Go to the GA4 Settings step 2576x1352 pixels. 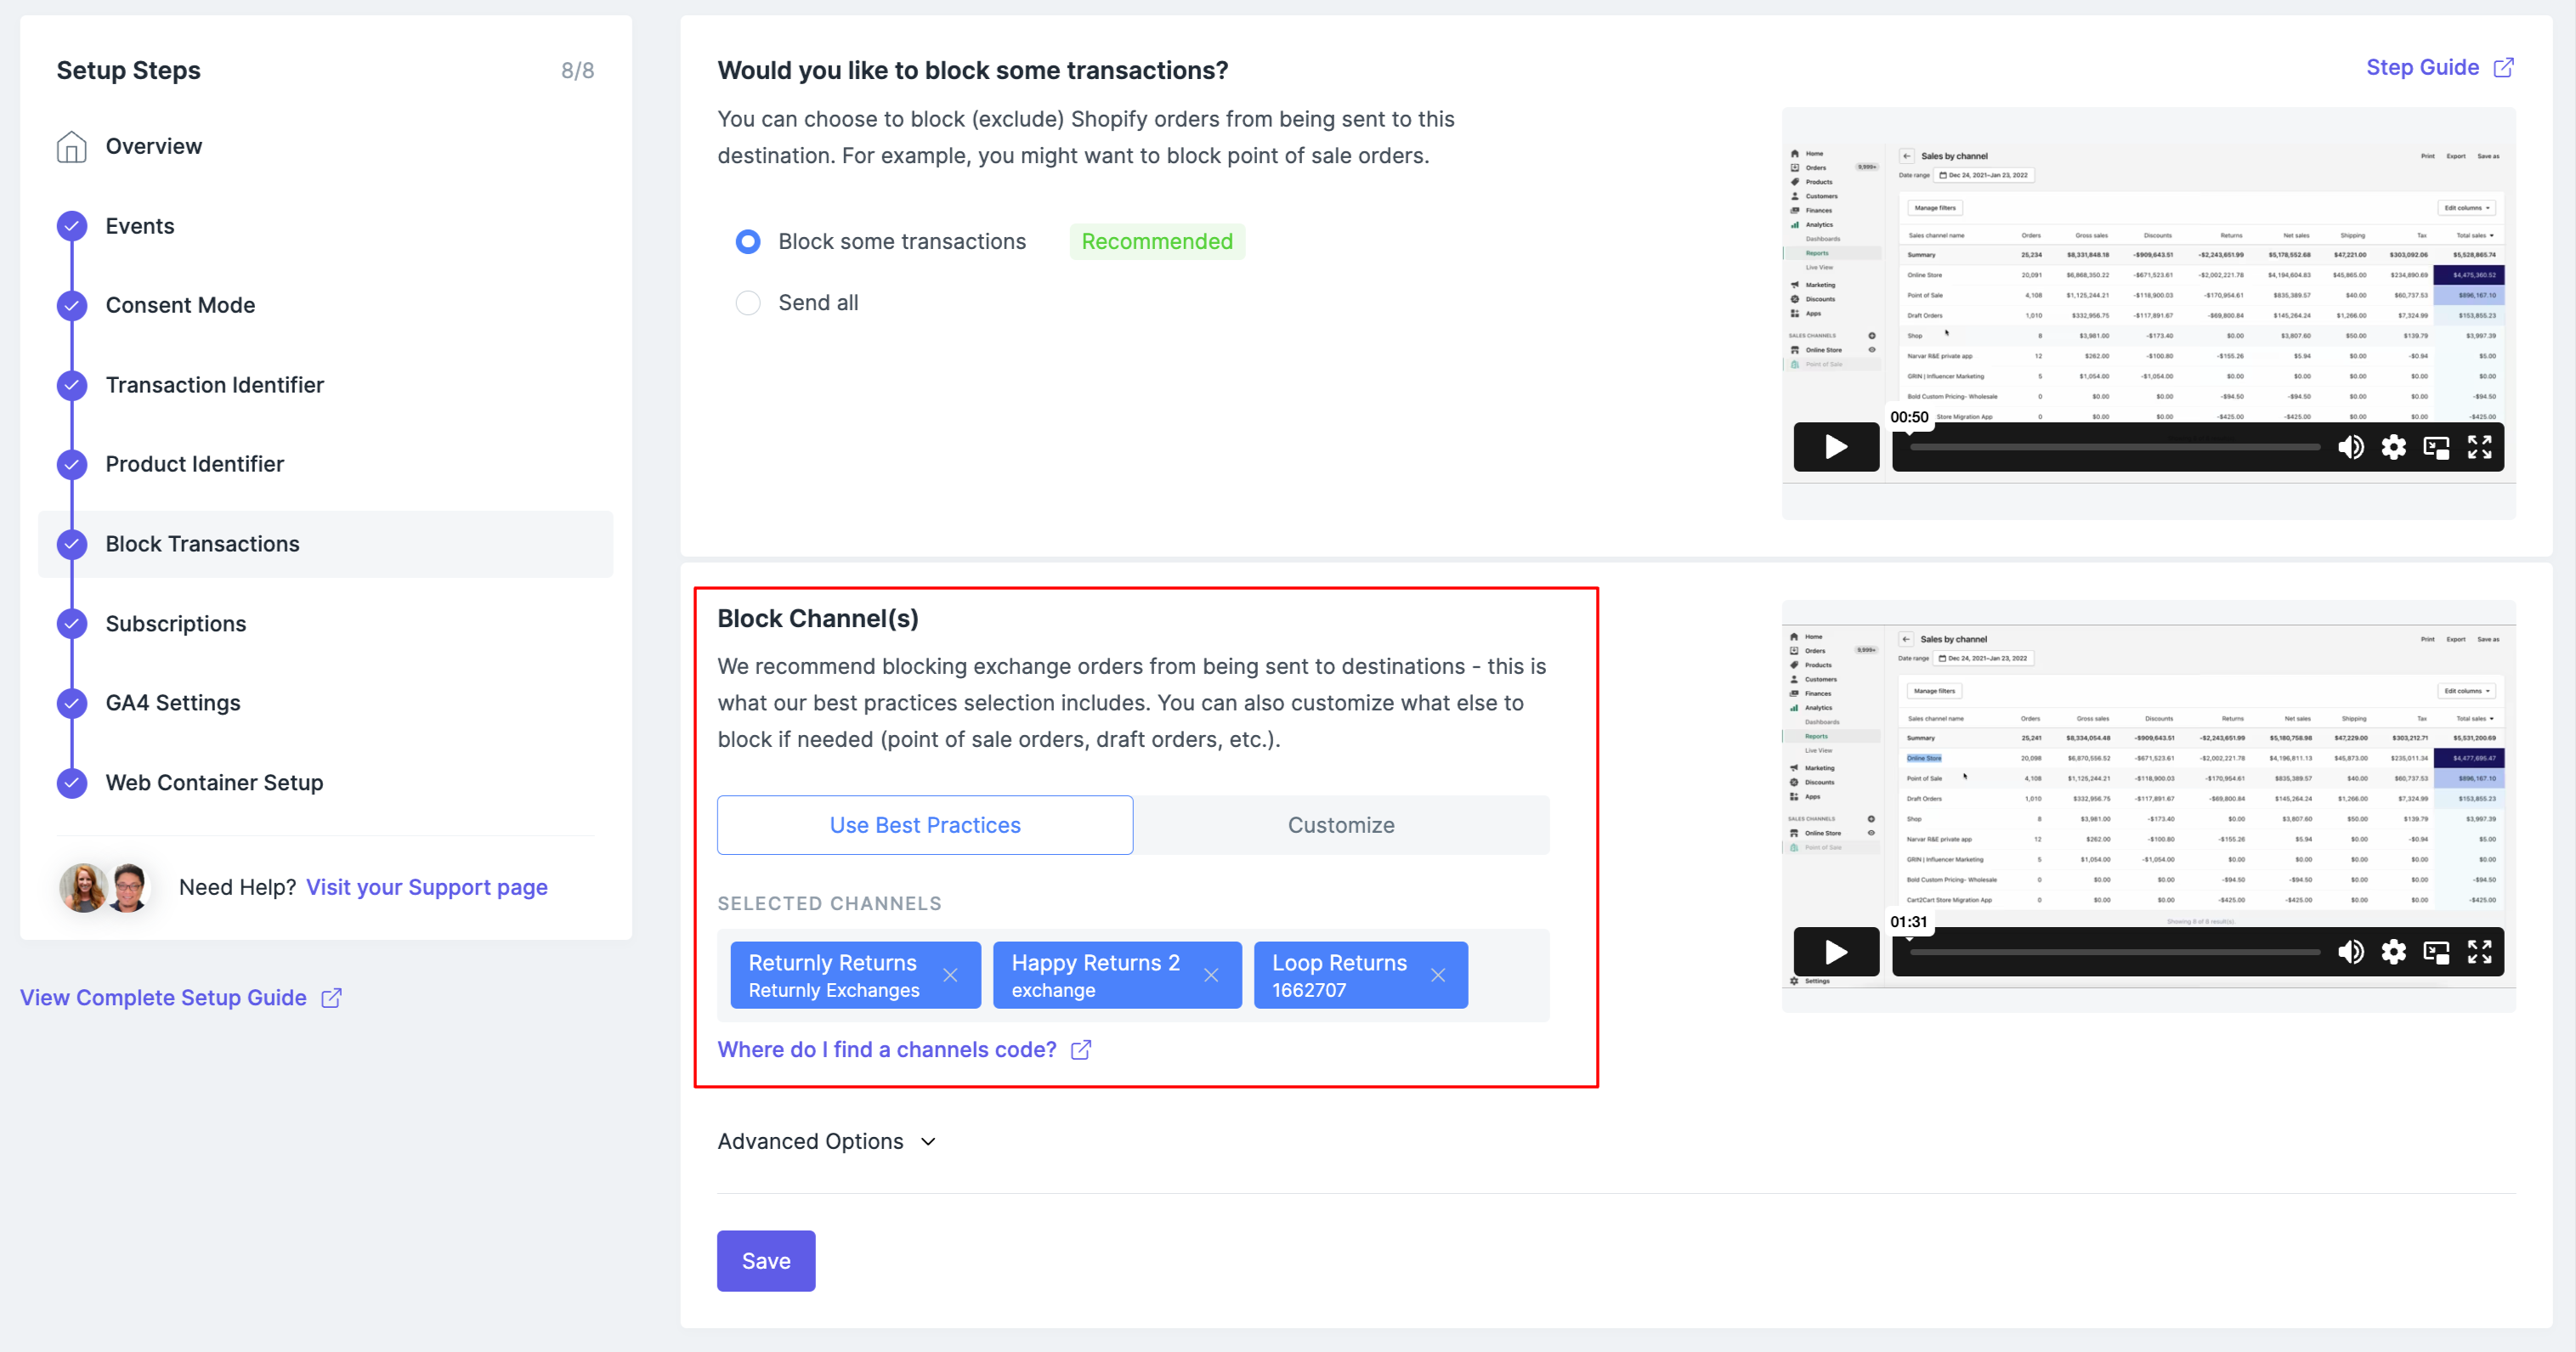point(173,703)
